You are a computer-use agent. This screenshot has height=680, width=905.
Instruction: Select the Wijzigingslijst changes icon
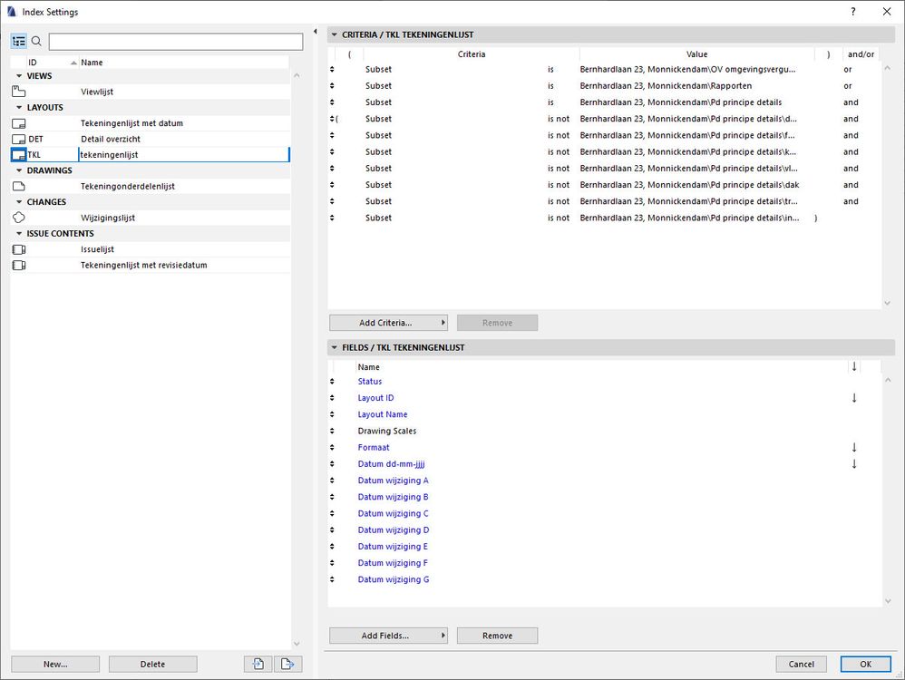(18, 218)
